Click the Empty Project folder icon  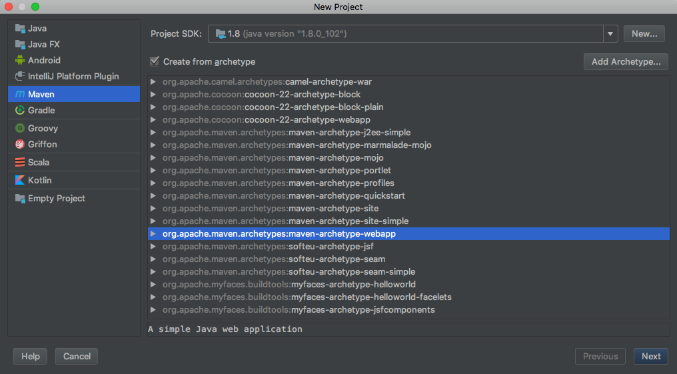(x=20, y=198)
